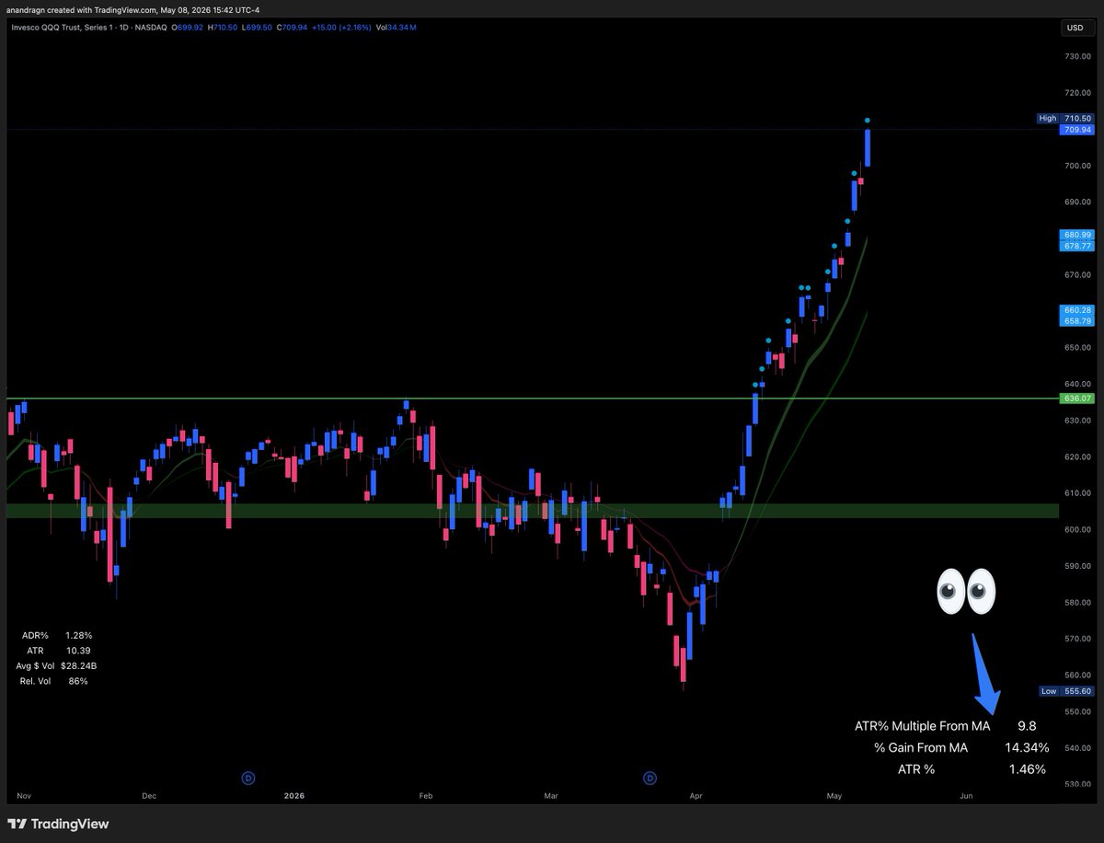
Task: Click the Apr label on time axis
Action: tap(696, 794)
